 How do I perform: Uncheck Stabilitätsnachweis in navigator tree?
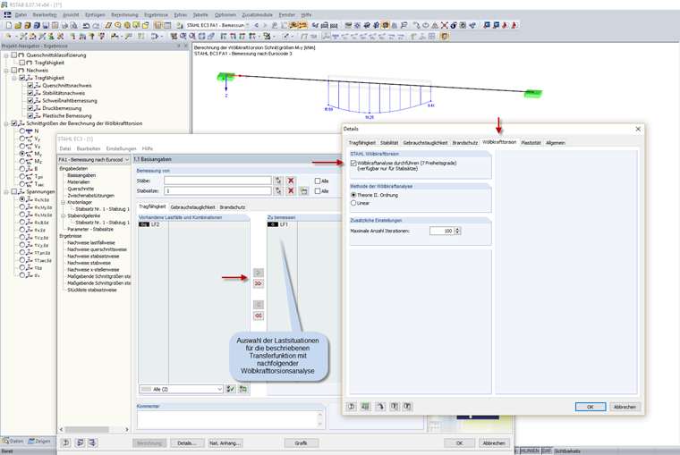30,93
